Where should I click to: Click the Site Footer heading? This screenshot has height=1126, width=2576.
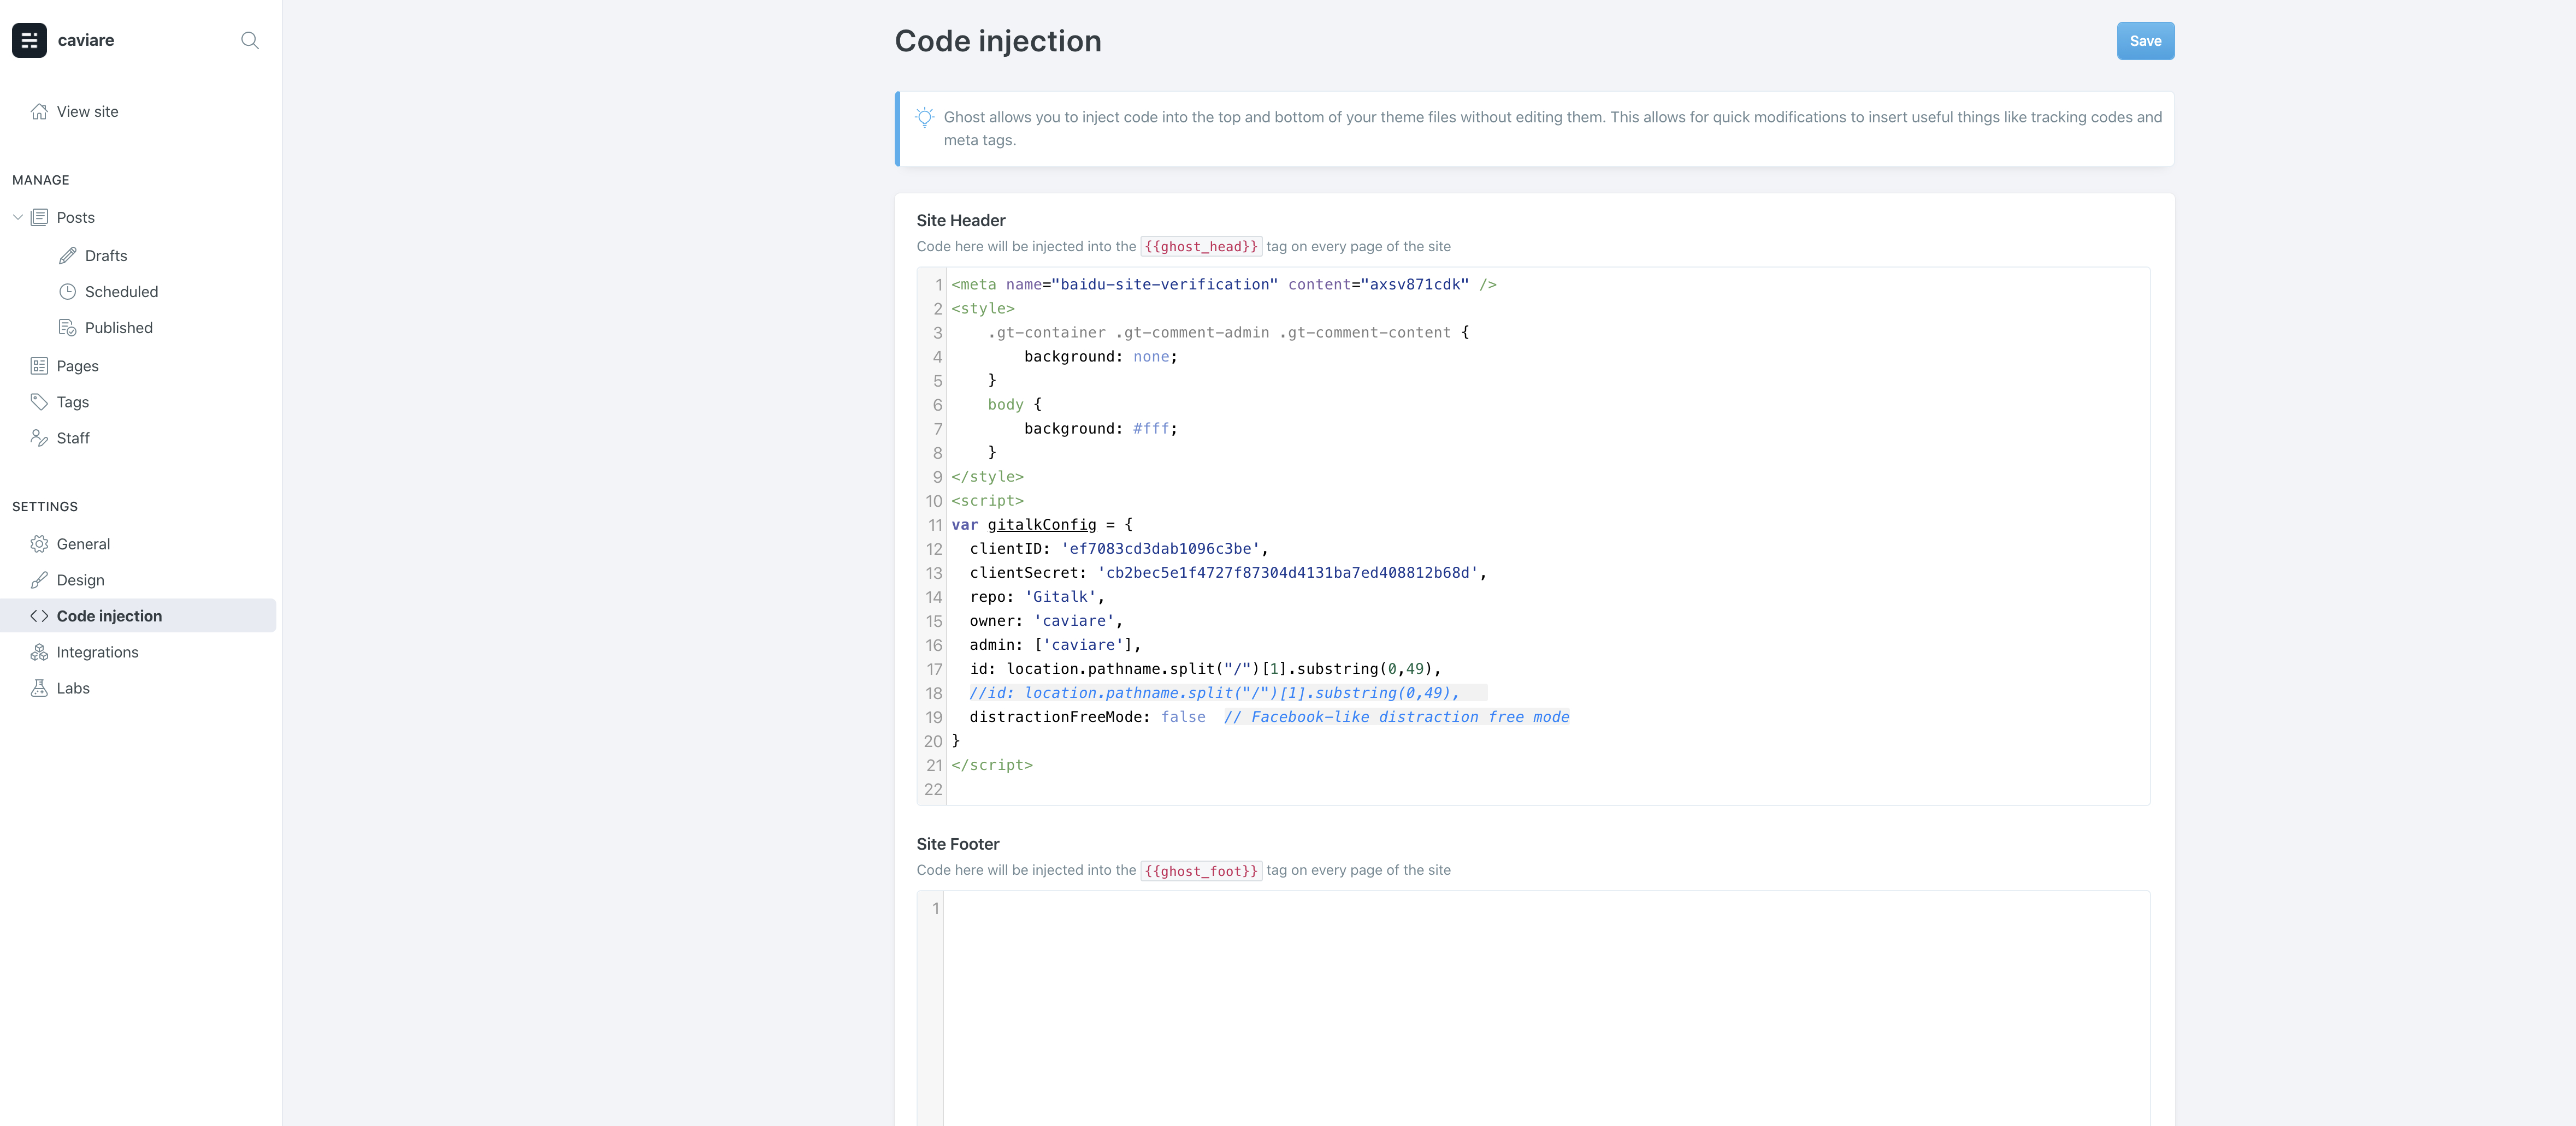coord(958,844)
